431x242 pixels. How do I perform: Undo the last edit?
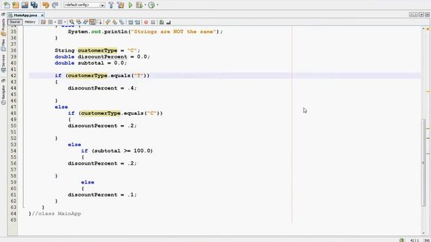(x=46, y=5)
